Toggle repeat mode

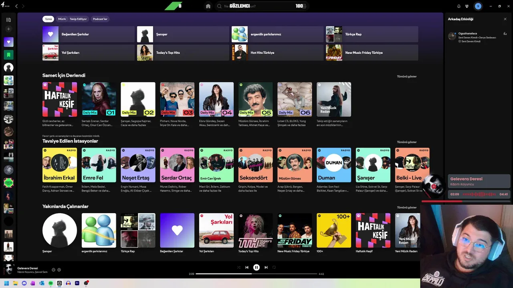[274, 267]
